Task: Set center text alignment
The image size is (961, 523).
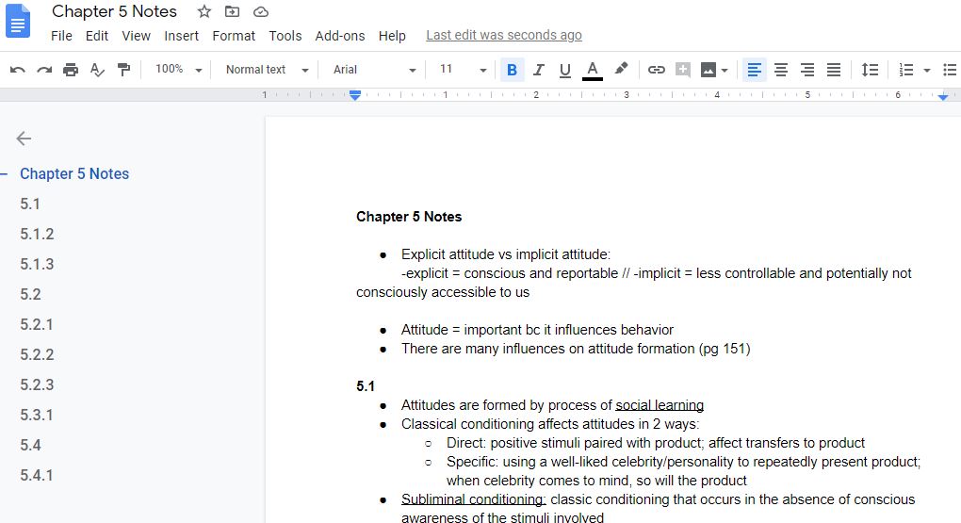Action: [781, 70]
